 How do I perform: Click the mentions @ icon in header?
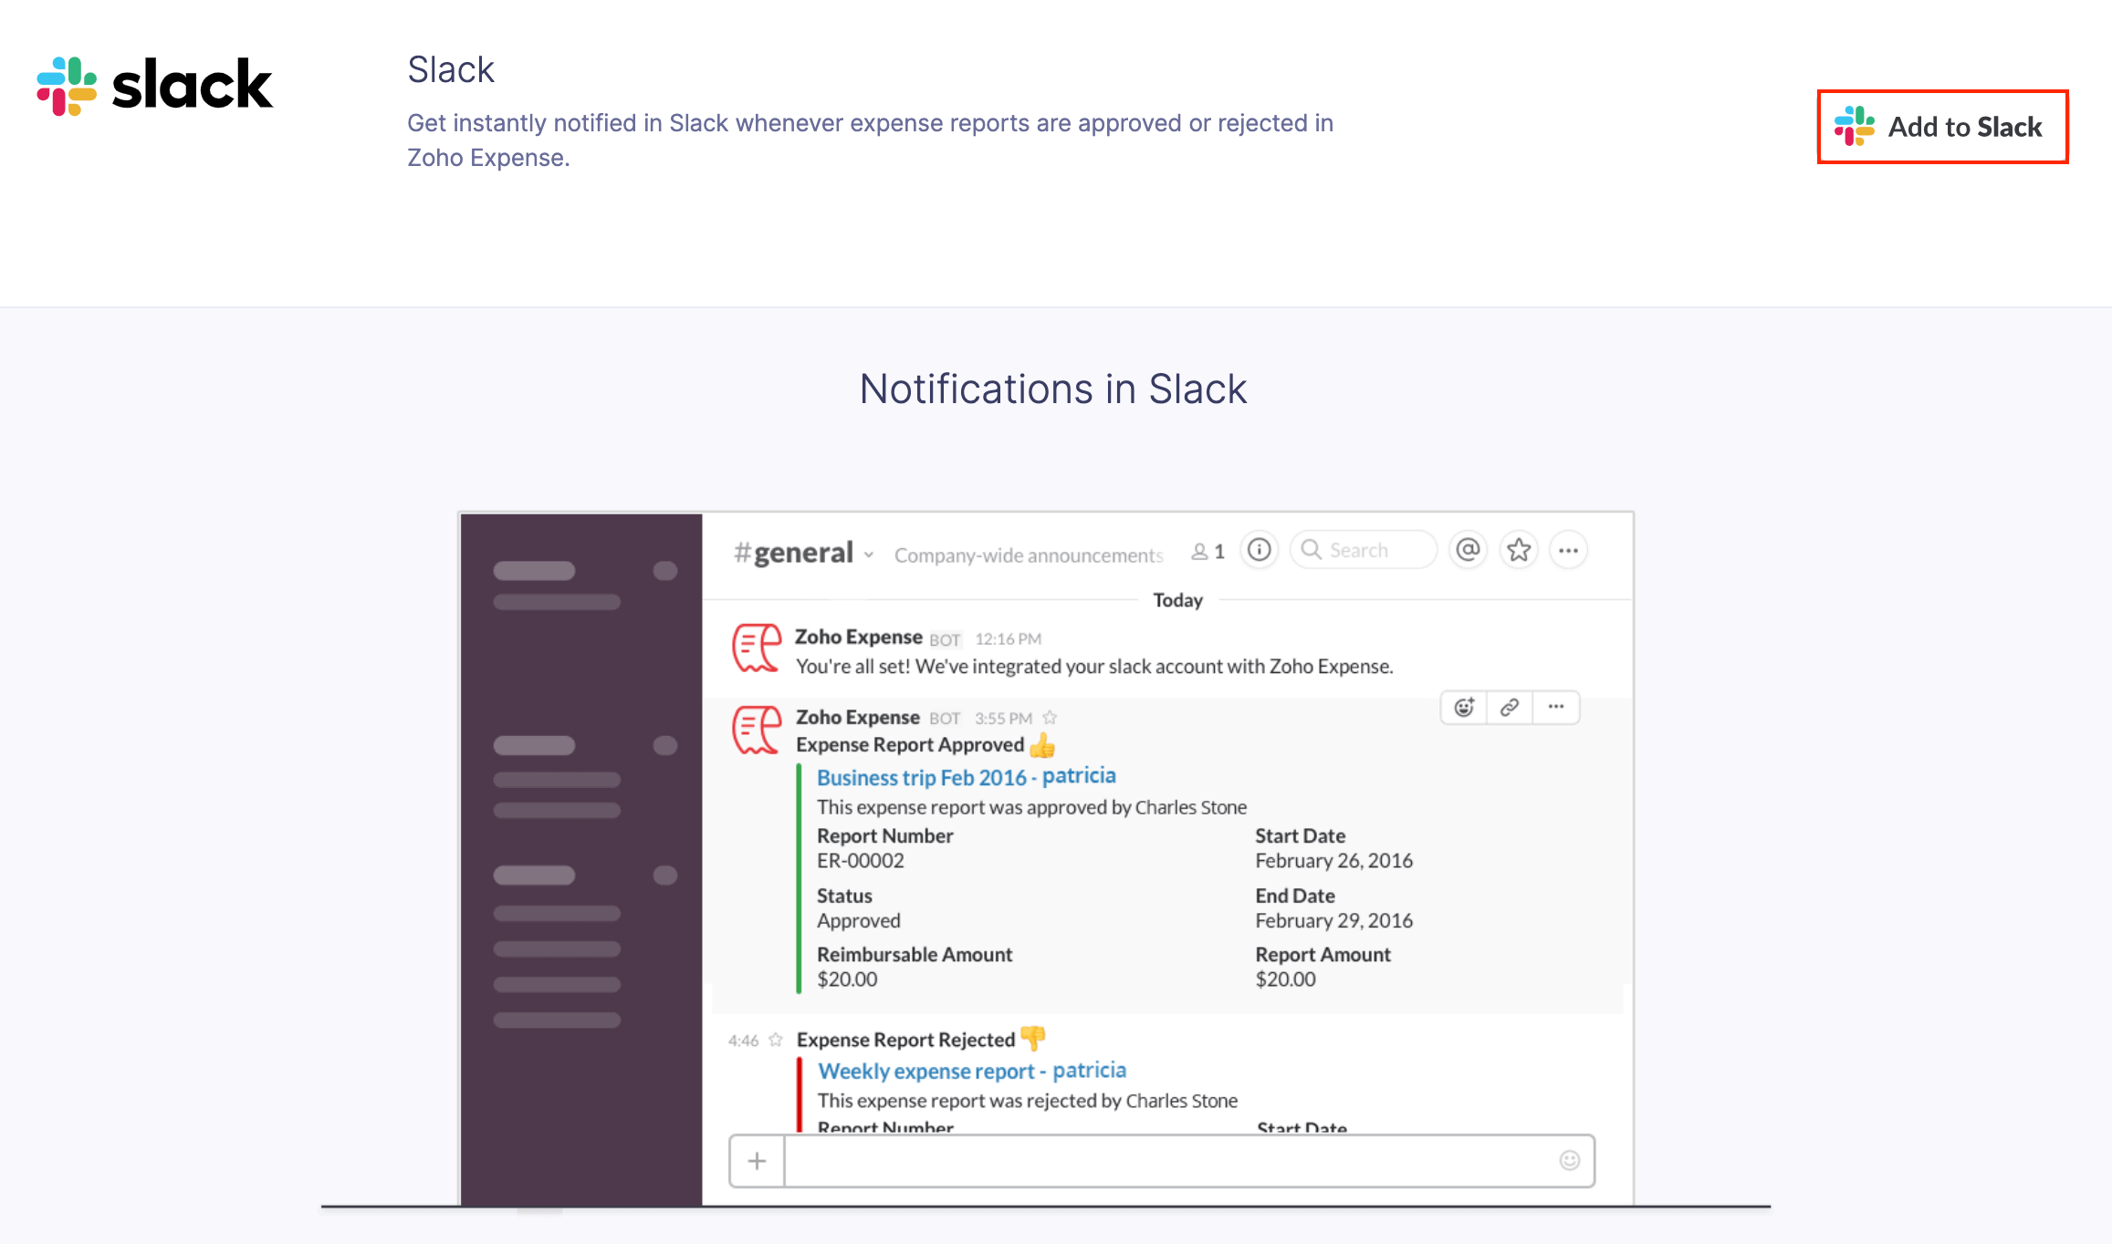(1468, 550)
